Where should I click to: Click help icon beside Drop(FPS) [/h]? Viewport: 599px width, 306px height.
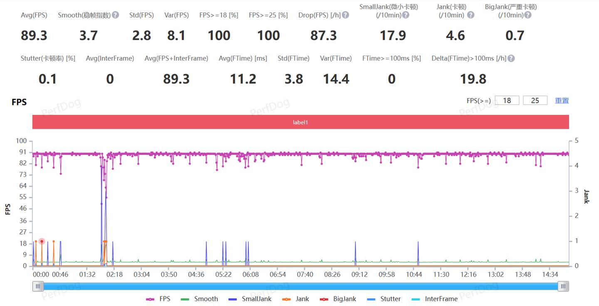(x=345, y=15)
